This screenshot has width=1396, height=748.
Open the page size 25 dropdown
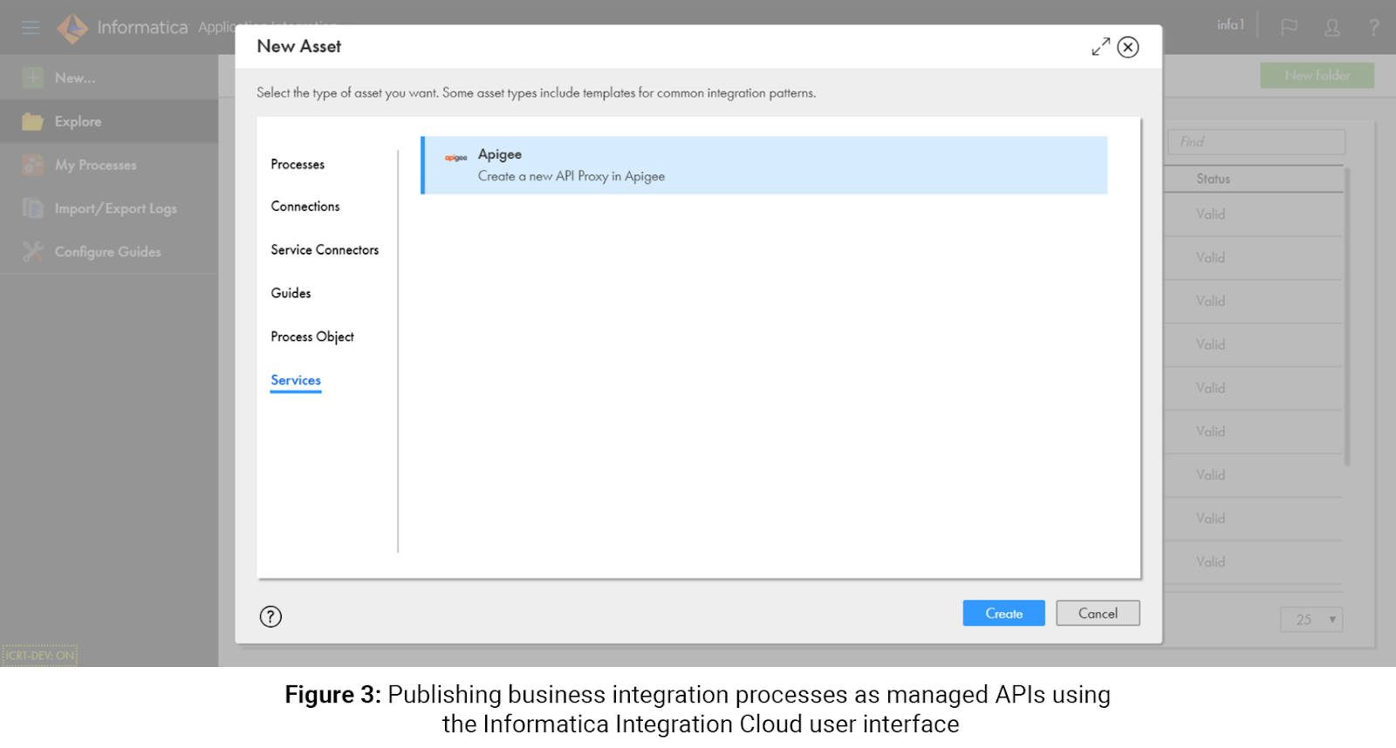(x=1311, y=620)
